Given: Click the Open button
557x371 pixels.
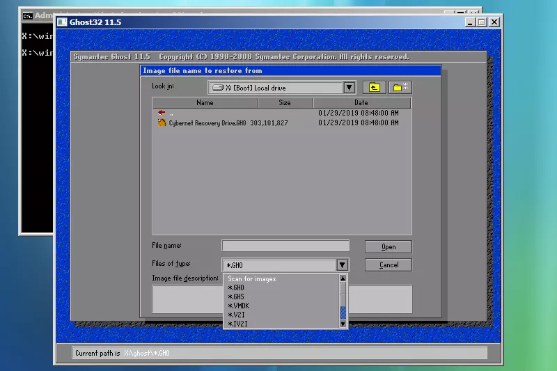Looking at the screenshot, I should click(389, 246).
